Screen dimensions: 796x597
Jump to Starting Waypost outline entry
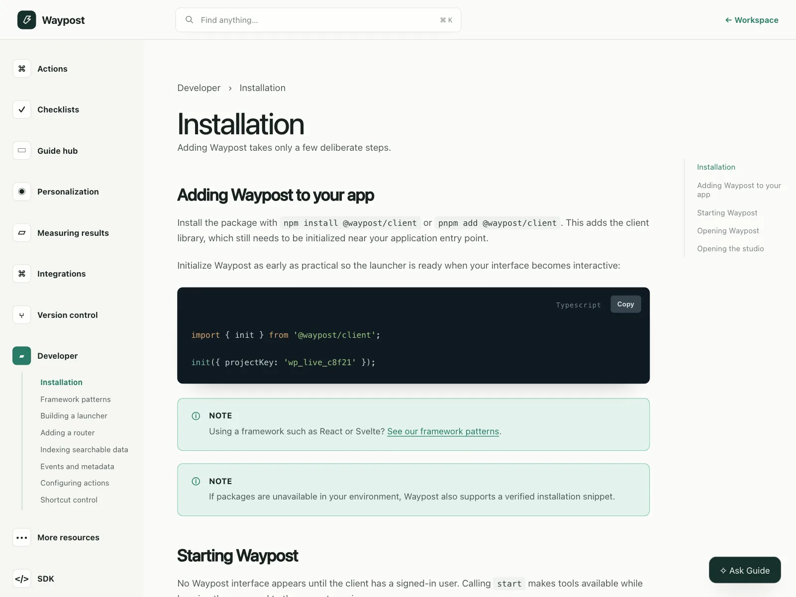pos(727,213)
